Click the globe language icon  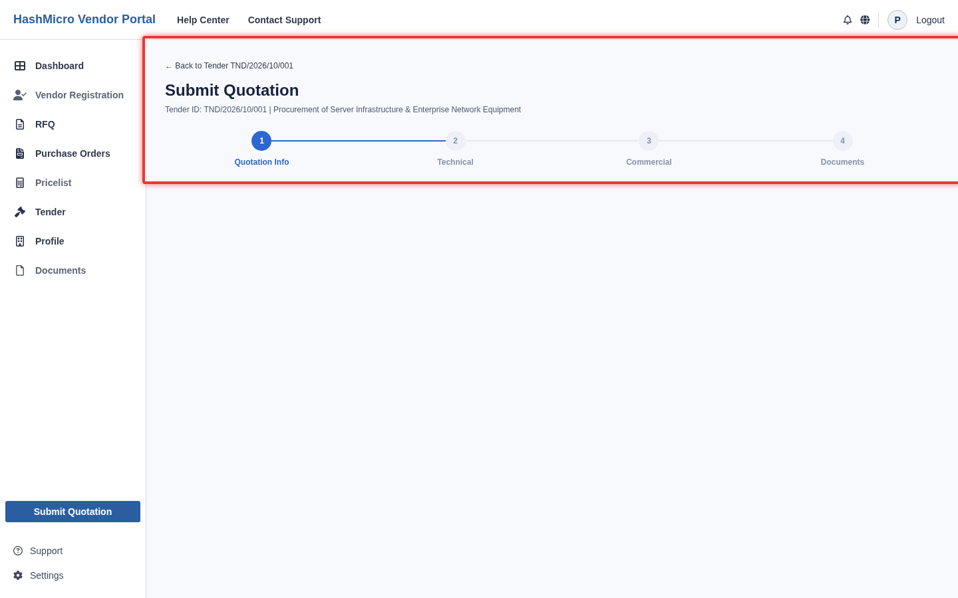pos(865,20)
